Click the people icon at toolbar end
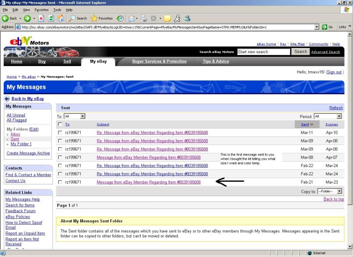 pos(187,18)
